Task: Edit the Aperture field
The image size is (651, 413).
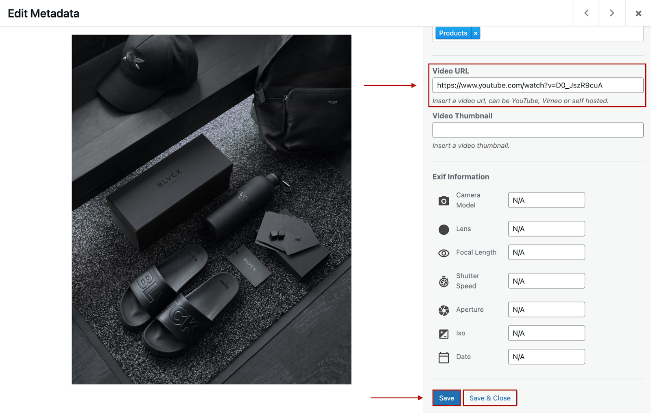Action: coord(546,310)
